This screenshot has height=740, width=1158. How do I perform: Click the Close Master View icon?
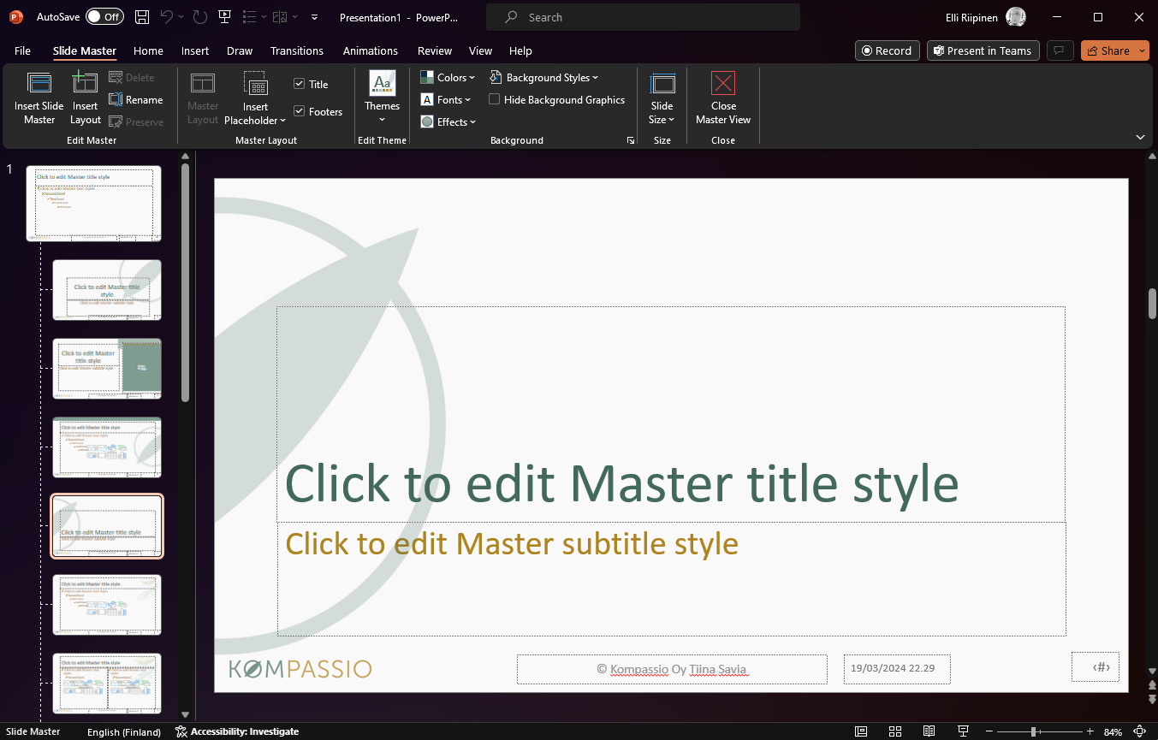[x=723, y=83]
